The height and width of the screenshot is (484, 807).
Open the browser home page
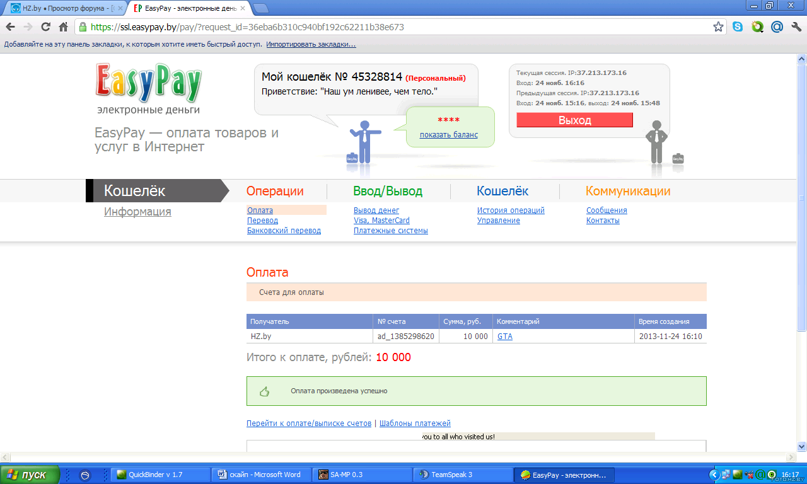pyautogui.click(x=63, y=27)
